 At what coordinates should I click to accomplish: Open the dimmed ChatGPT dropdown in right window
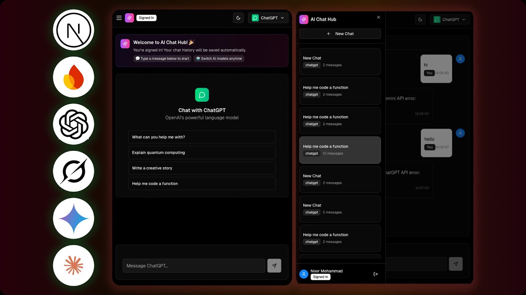coord(450,19)
